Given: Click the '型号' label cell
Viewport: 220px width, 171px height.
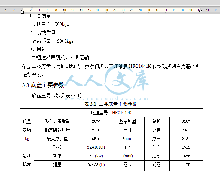Looking at the screenshot, I should tap(57, 147).
